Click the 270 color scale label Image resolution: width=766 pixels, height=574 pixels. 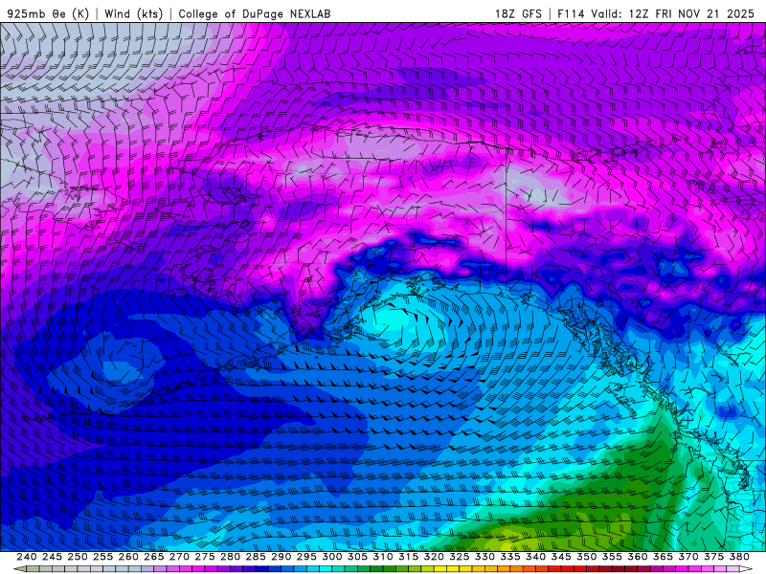[x=179, y=557]
